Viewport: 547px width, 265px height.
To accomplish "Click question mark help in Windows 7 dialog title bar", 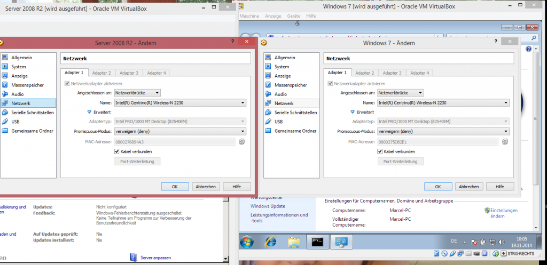I will point(496,41).
